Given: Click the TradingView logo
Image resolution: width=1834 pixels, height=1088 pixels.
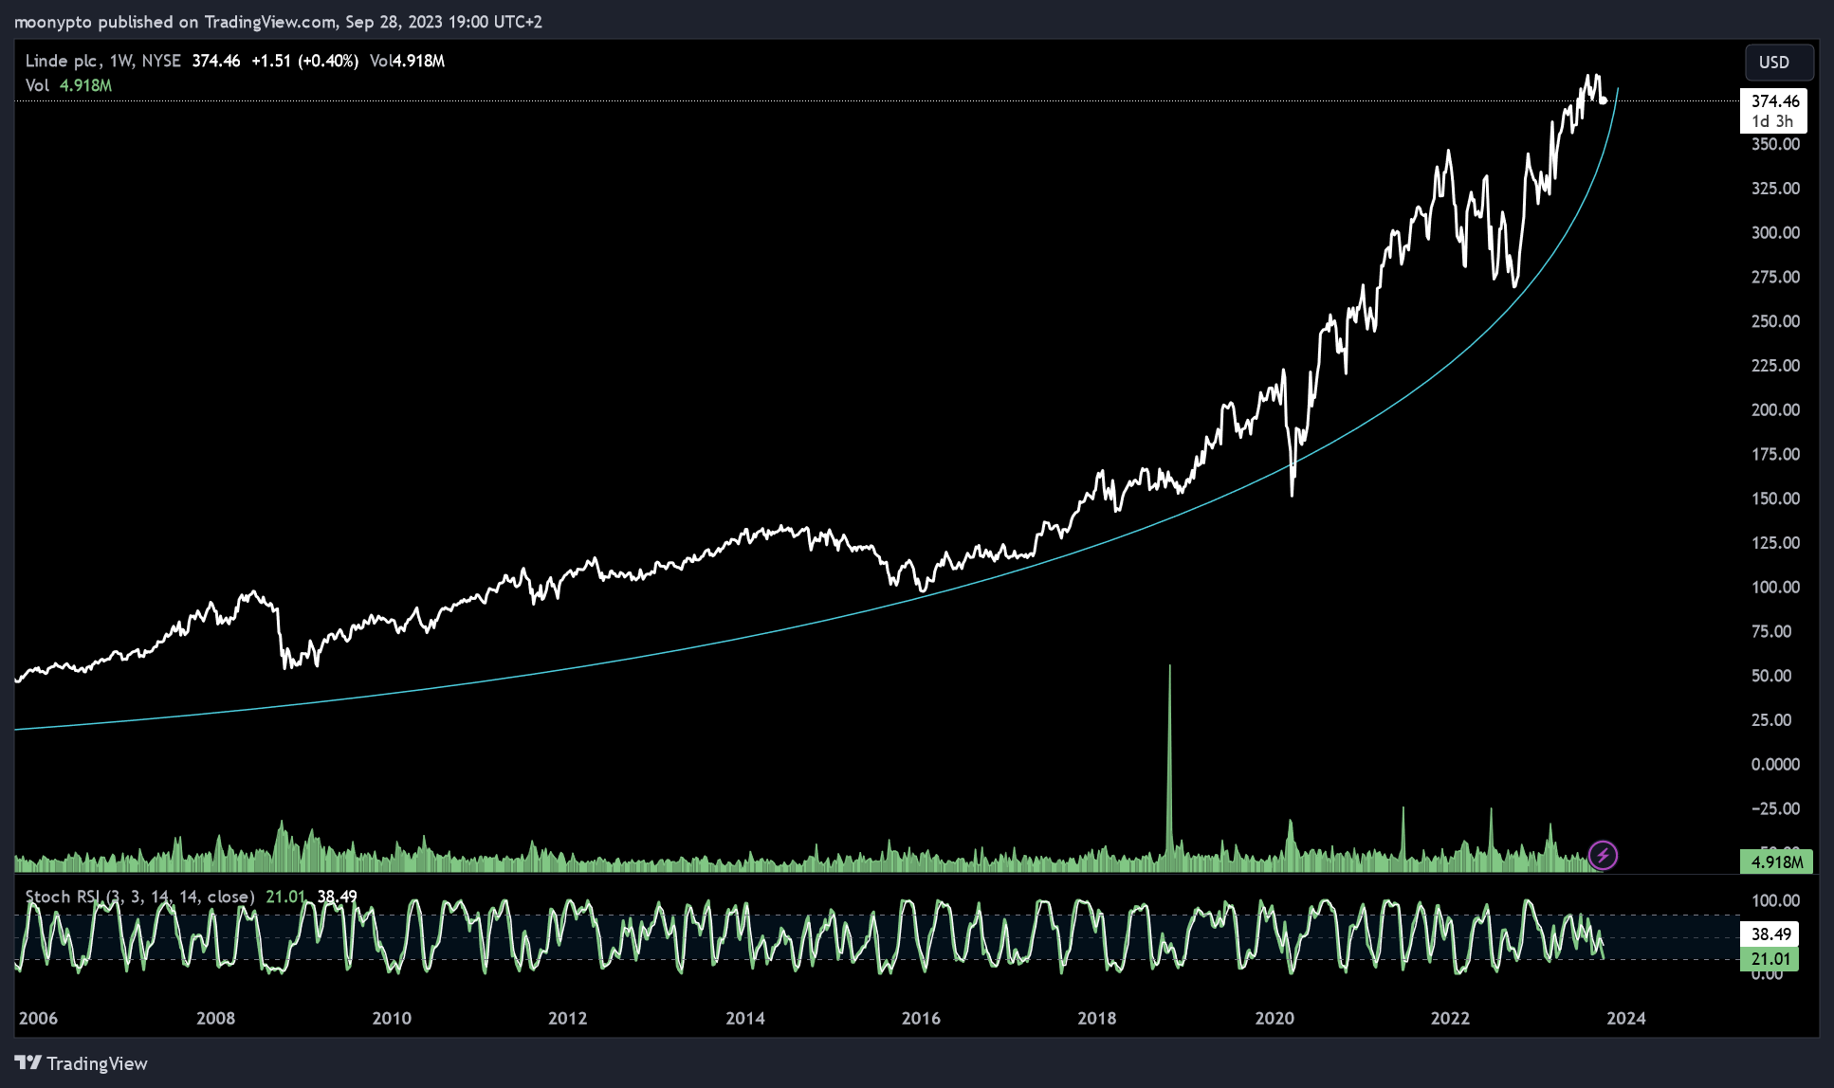Looking at the screenshot, I should pos(82,1063).
